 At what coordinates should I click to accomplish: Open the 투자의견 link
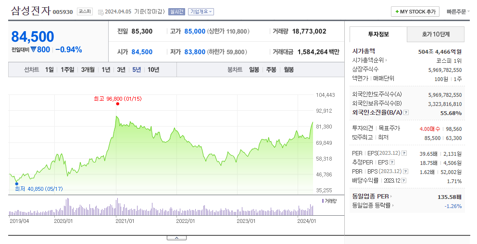tap(362, 128)
